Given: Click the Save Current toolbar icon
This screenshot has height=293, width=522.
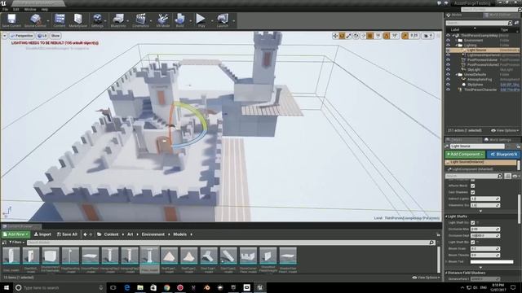Looking at the screenshot, I should pos(11,20).
